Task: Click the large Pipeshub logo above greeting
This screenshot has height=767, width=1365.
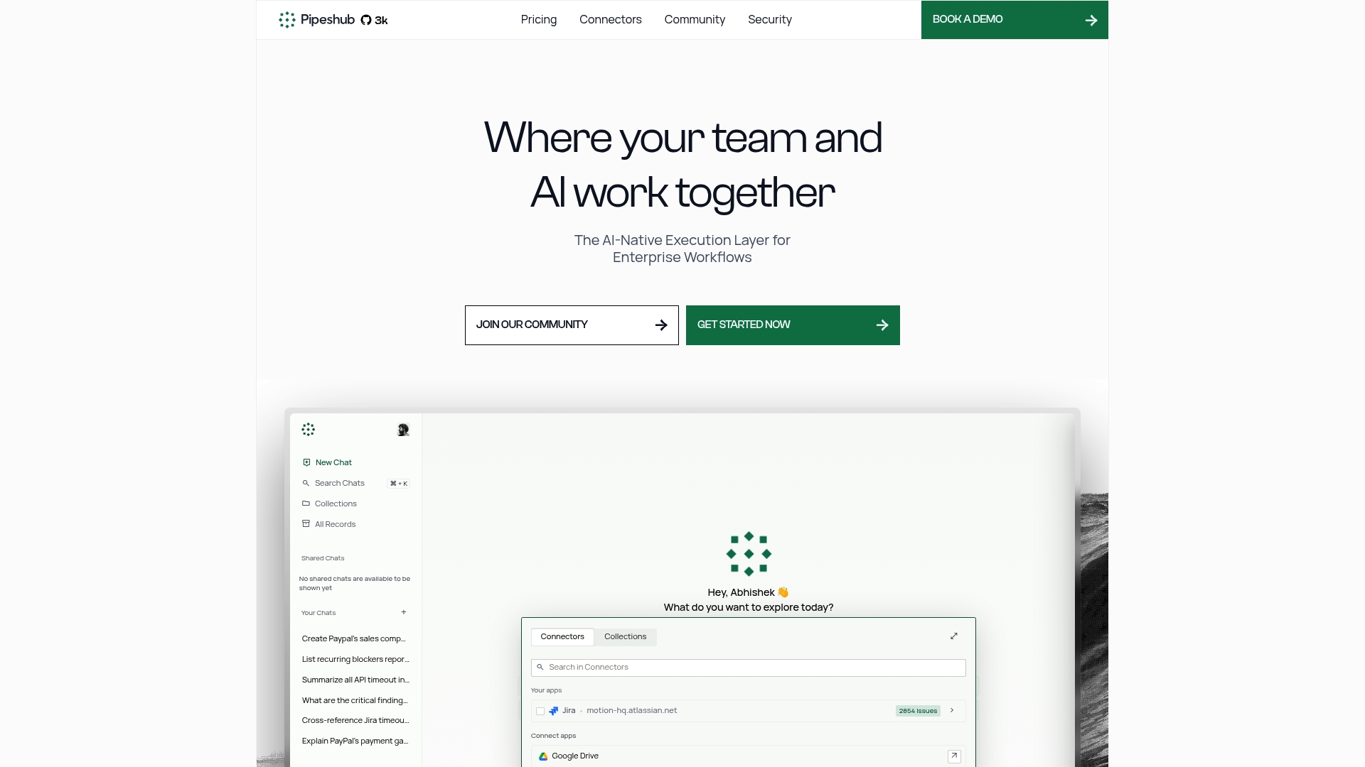Action: (x=749, y=554)
